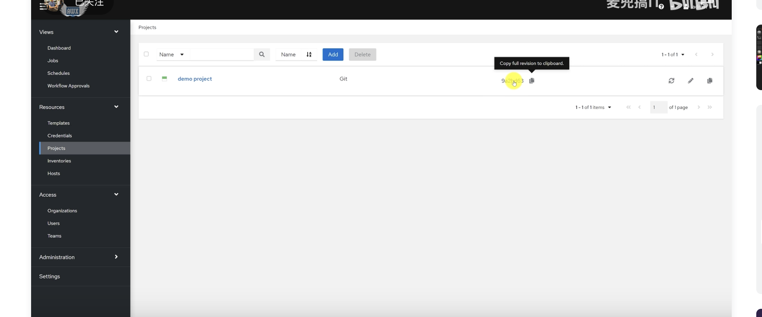This screenshot has width=762, height=317.
Task: Navigate to Templates
Action: (x=59, y=123)
